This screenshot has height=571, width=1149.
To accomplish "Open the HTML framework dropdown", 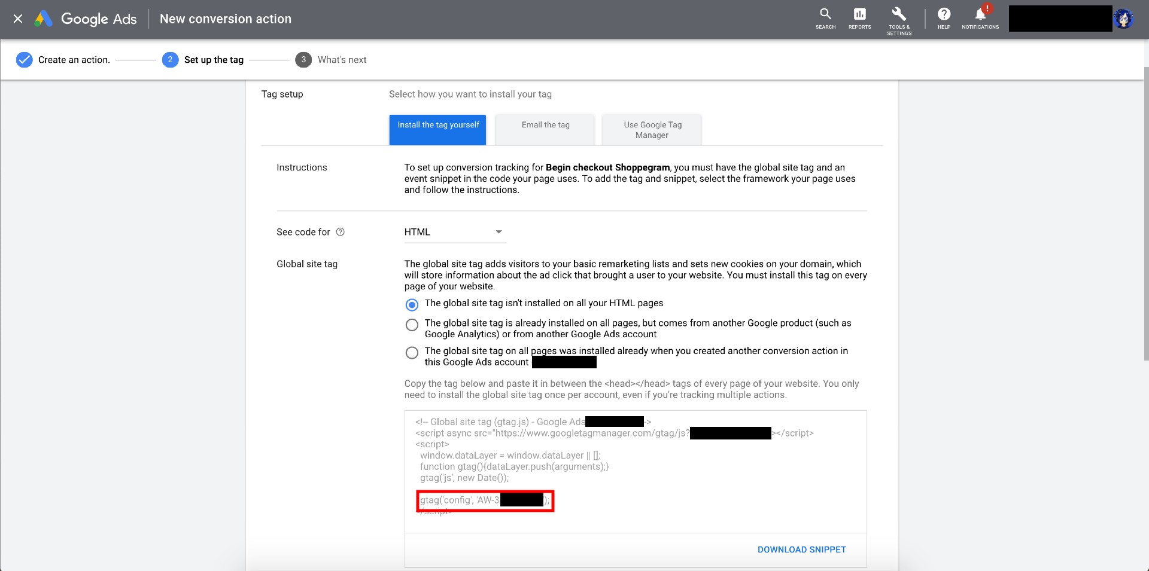I will coord(455,232).
